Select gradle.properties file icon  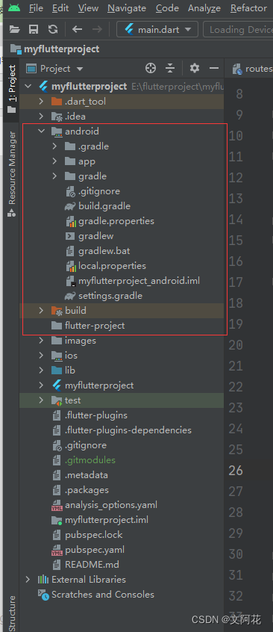pos(71,221)
